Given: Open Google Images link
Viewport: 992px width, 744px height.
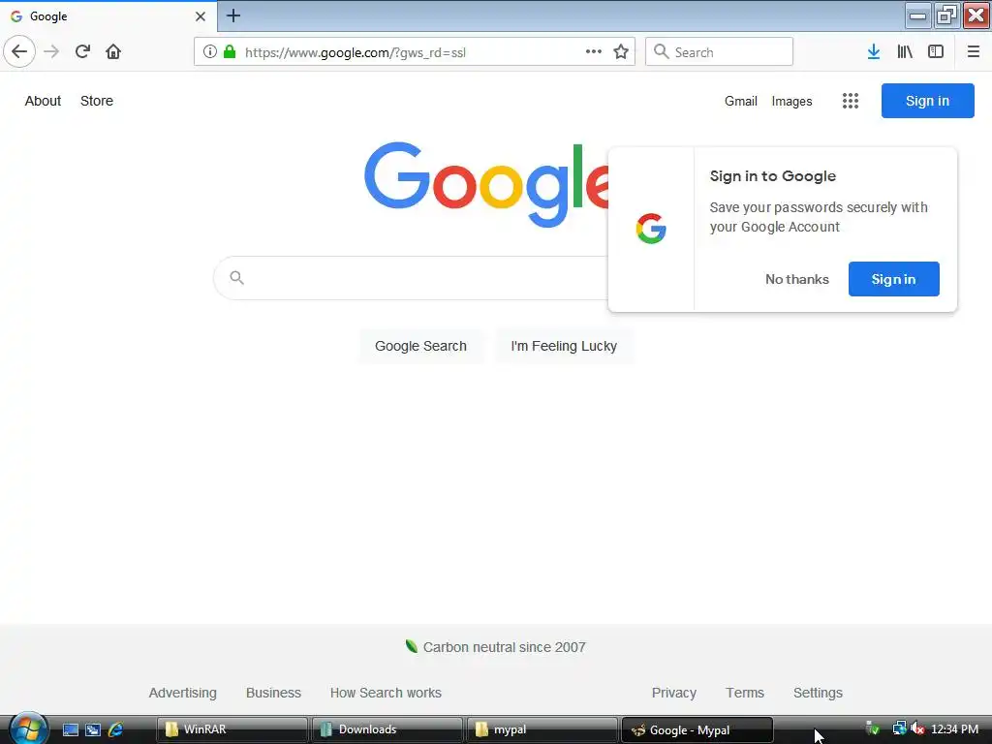Looking at the screenshot, I should click(x=791, y=101).
